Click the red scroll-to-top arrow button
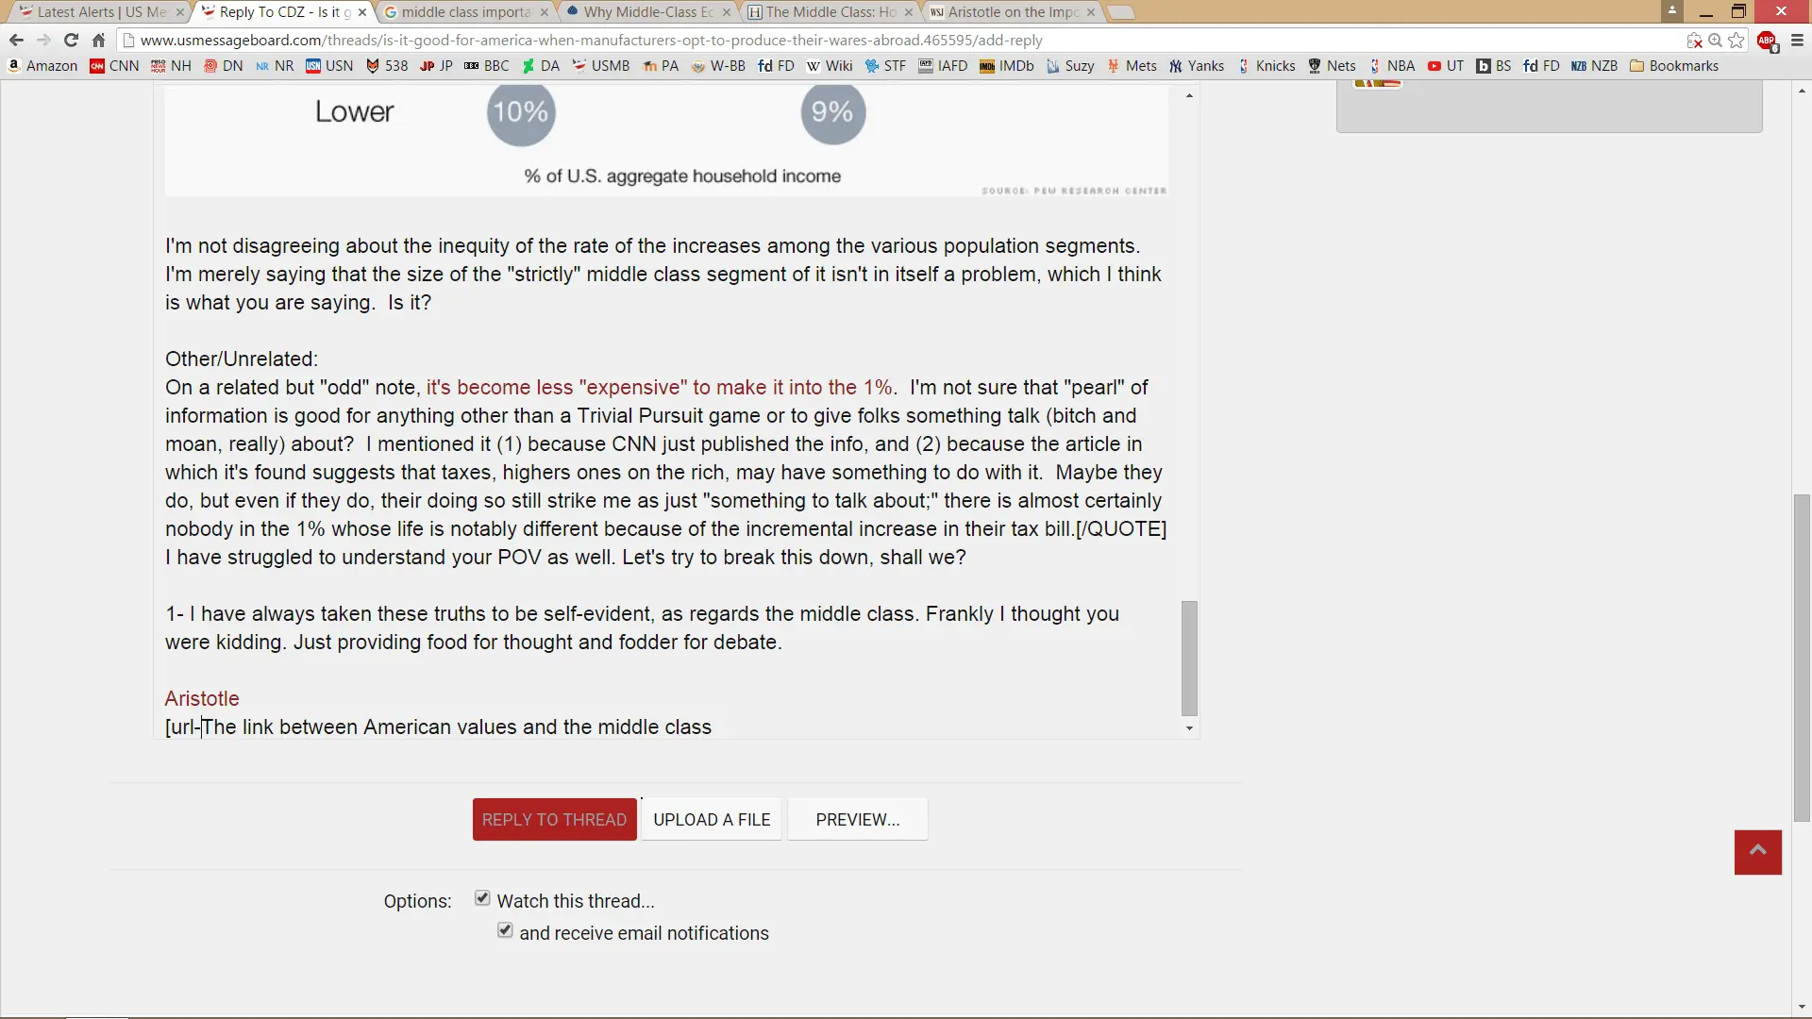 tap(1757, 852)
